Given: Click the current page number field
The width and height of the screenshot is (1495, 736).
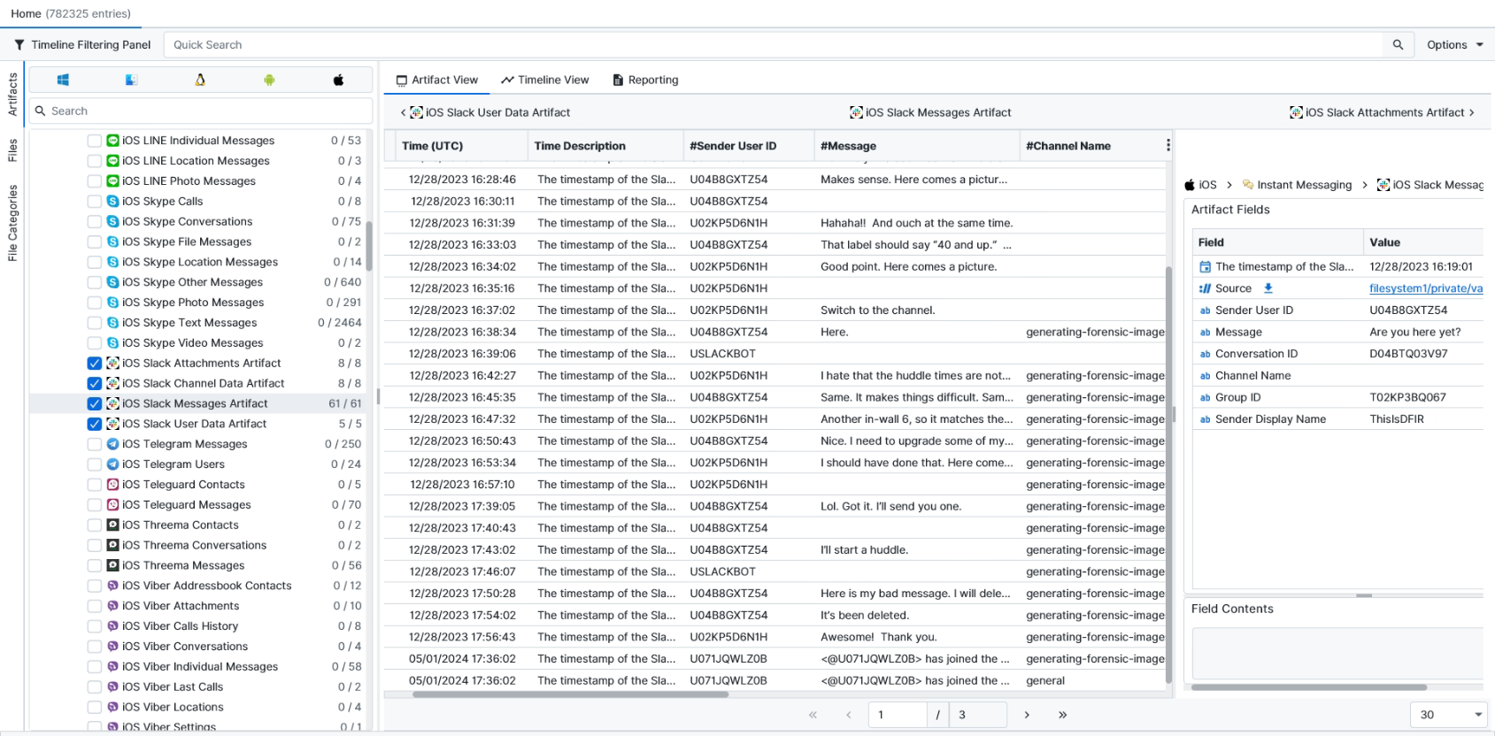Looking at the screenshot, I should point(898,715).
